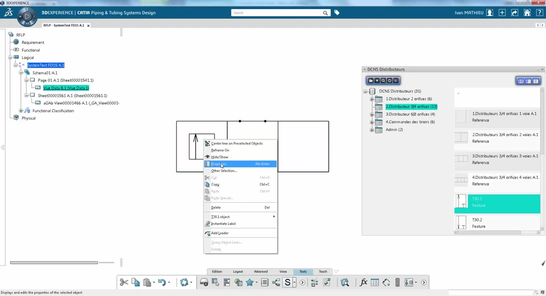Choose Hide/Show in context menu
Viewport: 546px width, 296px height.
pyautogui.click(x=240, y=157)
